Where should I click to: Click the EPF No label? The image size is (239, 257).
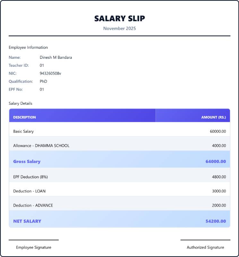pos(16,90)
